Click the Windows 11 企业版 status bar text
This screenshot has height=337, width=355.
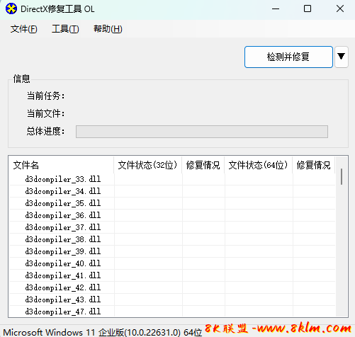102,332
